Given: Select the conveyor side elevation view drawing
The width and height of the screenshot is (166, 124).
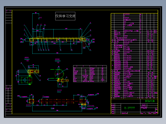Looking at the screenshot, I should coord(57,33).
